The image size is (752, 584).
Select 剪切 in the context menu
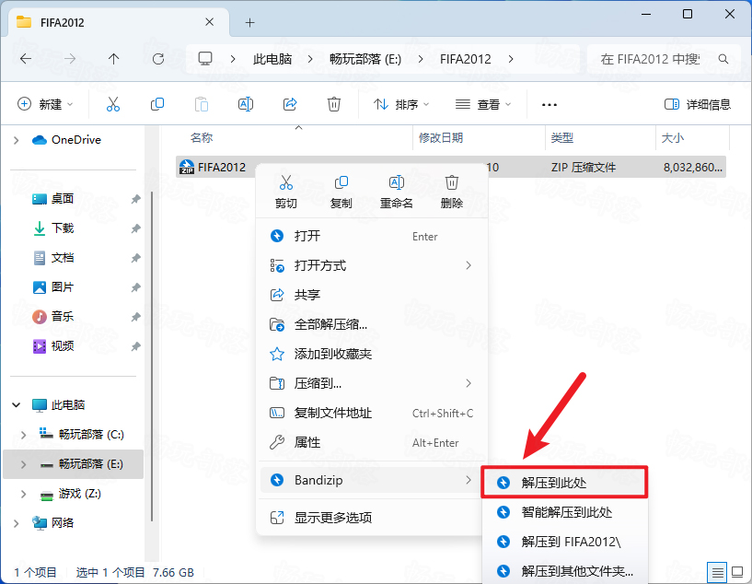pos(286,192)
